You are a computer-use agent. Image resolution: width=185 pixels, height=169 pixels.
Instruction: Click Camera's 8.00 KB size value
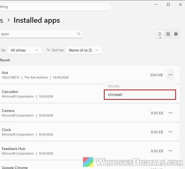click(x=157, y=113)
